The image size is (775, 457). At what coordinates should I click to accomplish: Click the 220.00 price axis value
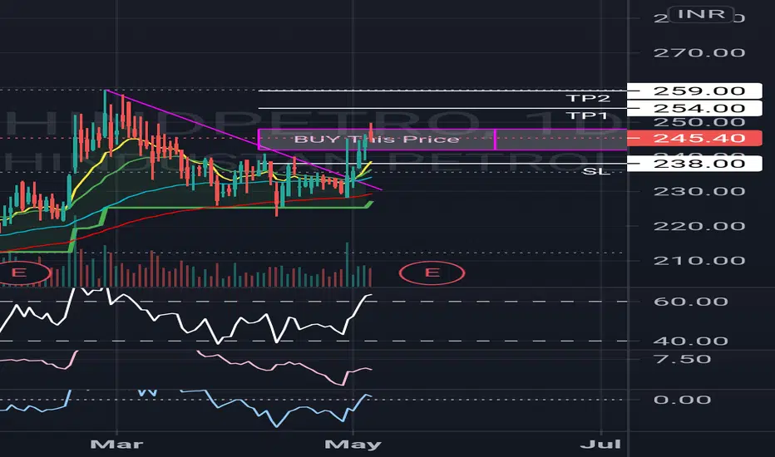coord(699,226)
